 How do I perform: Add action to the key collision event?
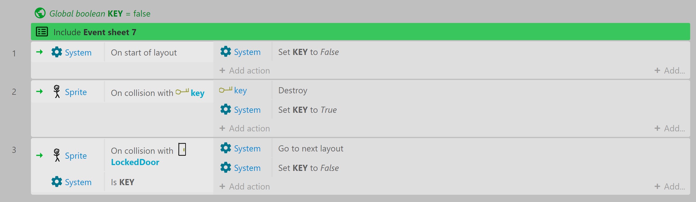245,128
